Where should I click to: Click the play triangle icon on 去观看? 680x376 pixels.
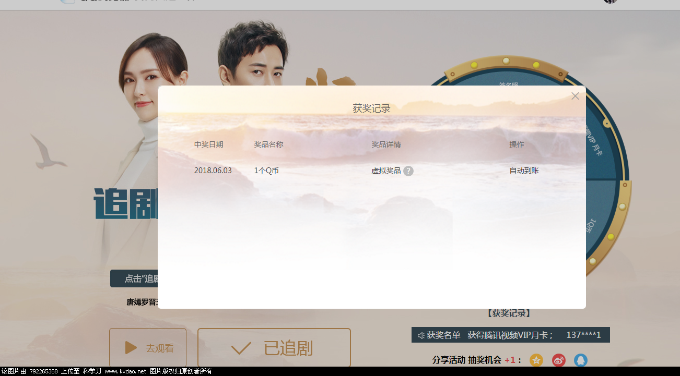(131, 348)
